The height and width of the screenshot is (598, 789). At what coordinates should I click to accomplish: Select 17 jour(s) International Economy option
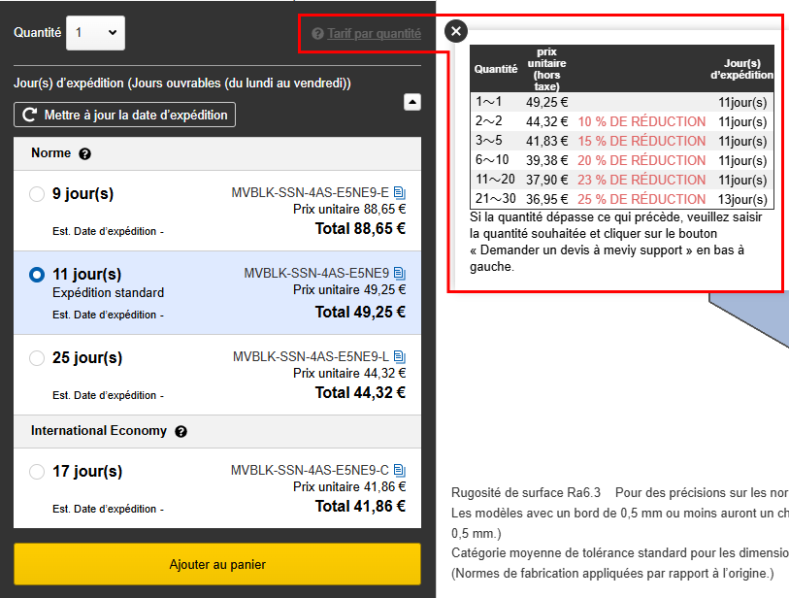click(x=37, y=472)
